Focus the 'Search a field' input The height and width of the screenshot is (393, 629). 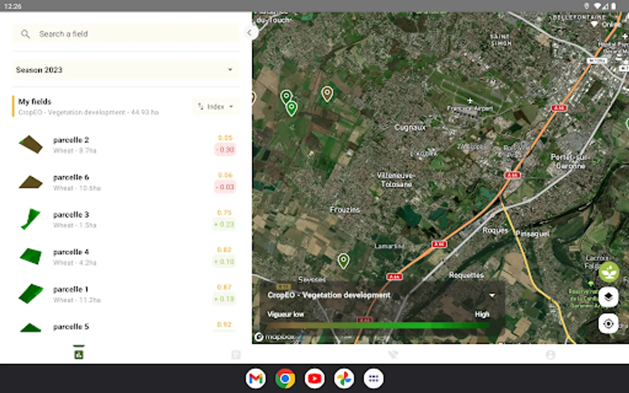pos(126,34)
